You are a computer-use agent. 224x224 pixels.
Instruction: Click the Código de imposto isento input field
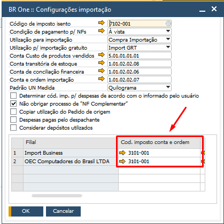point(140,23)
